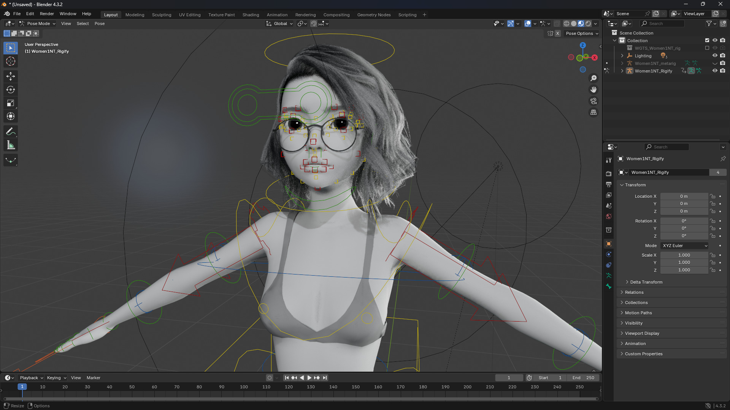Lock the Scale Z value
The image size is (730, 410).
[713, 270]
